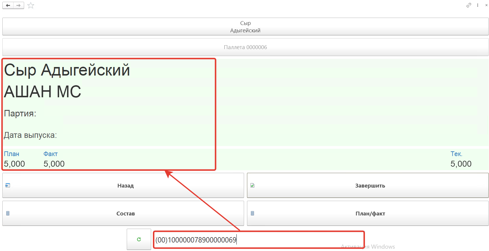Image resolution: width=489 pixels, height=251 pixels.
Task: Click the forward navigation arrow
Action: point(19,5)
